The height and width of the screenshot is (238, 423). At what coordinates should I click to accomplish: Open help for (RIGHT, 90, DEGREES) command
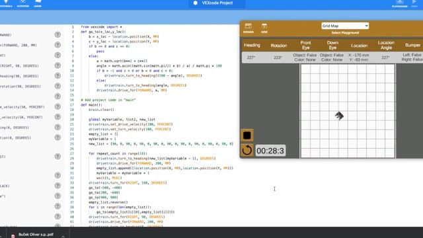[x=58, y=65]
